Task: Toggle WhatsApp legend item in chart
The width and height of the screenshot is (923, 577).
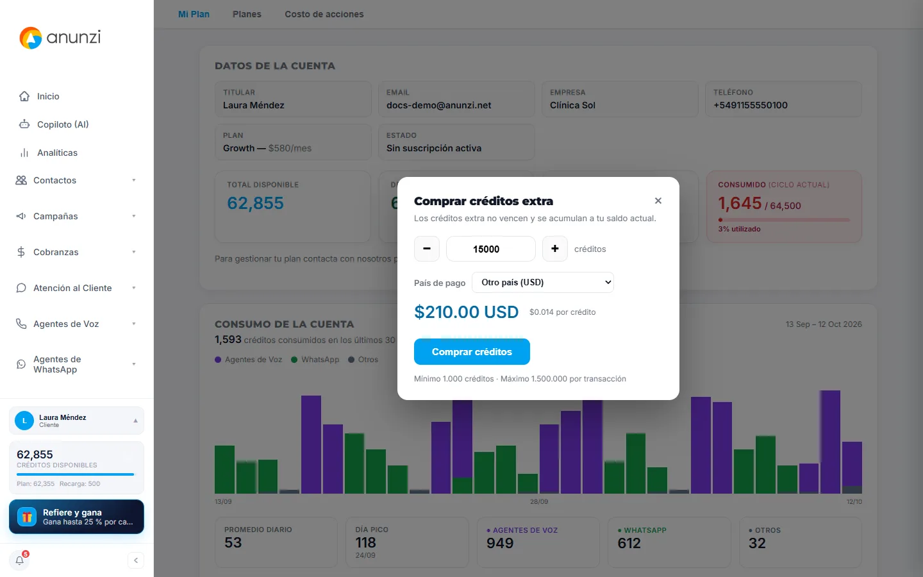Action: coord(315,360)
